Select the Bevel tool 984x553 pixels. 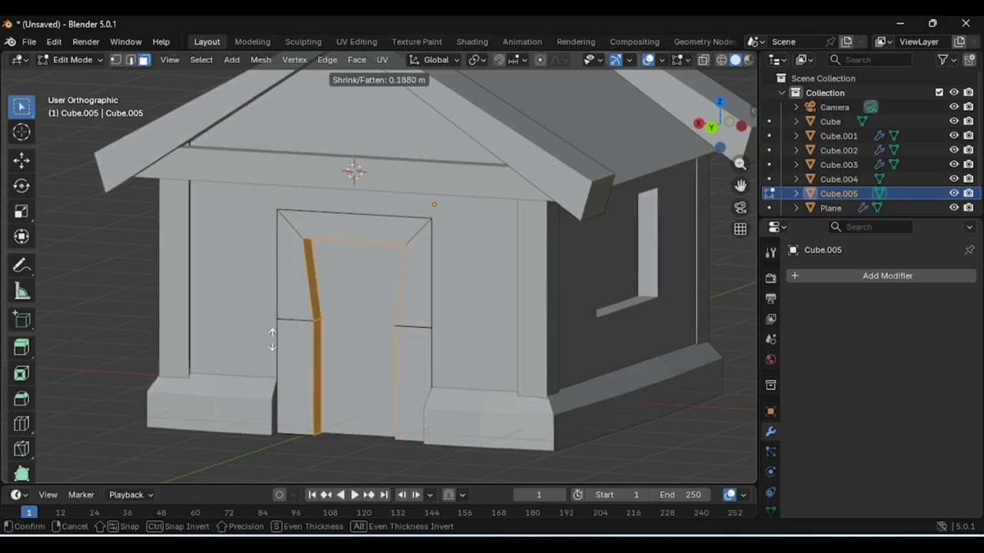22,399
